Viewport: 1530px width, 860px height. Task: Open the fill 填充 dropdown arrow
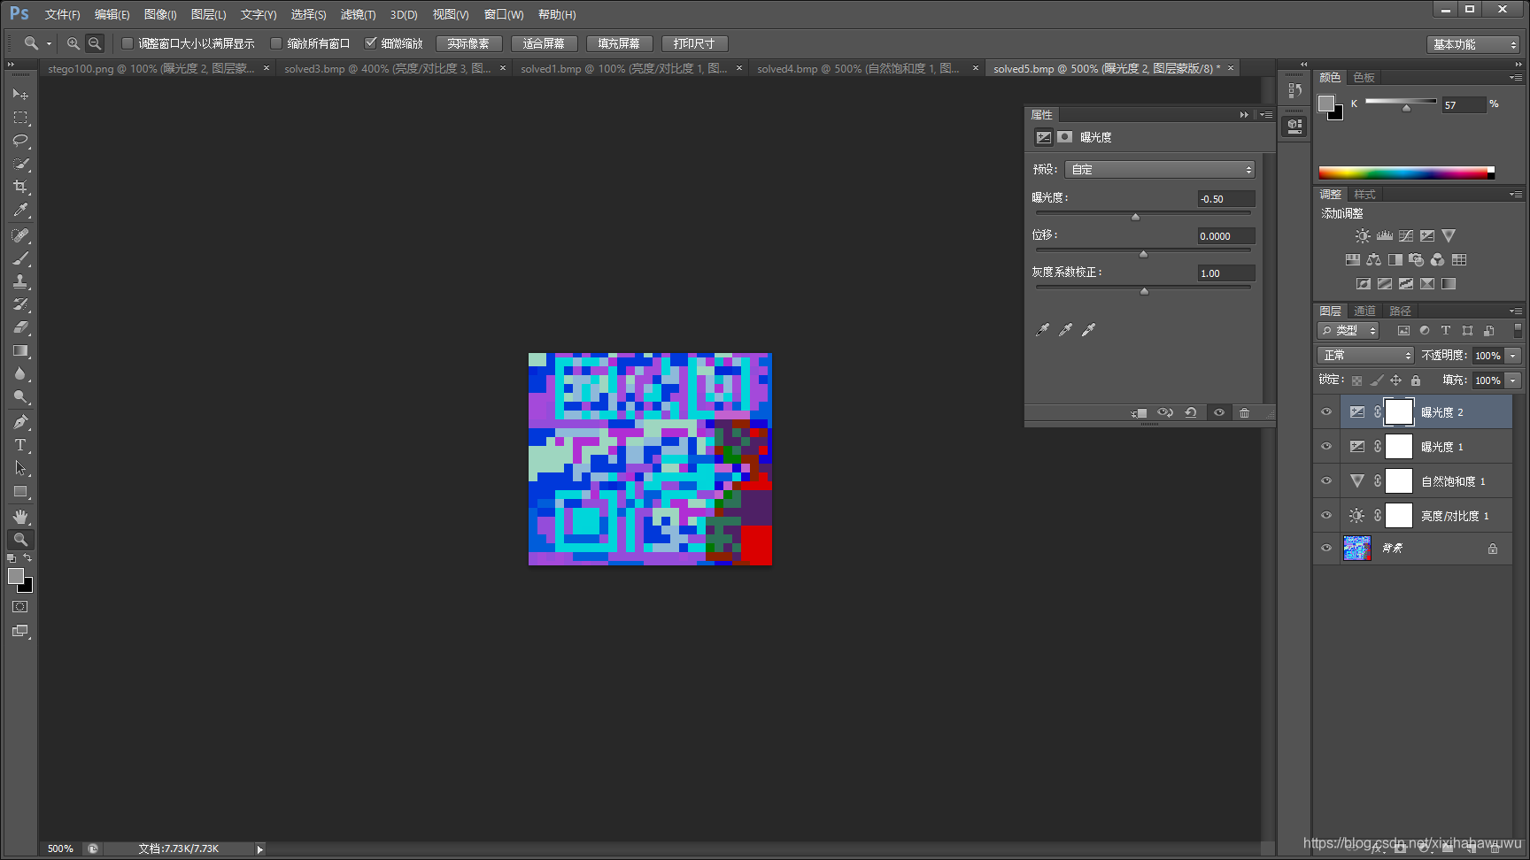coord(1513,380)
